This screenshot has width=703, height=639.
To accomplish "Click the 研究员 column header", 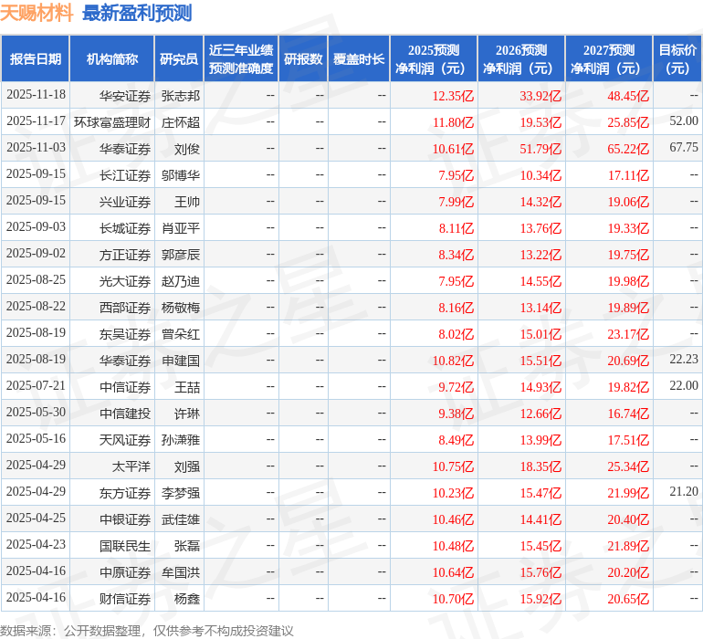I will point(179,58).
